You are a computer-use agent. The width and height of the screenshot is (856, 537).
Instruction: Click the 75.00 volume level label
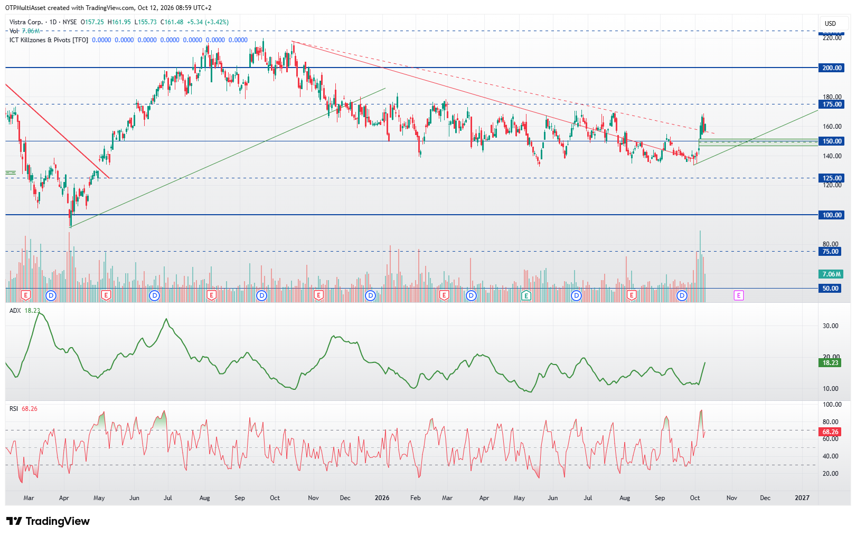point(830,252)
